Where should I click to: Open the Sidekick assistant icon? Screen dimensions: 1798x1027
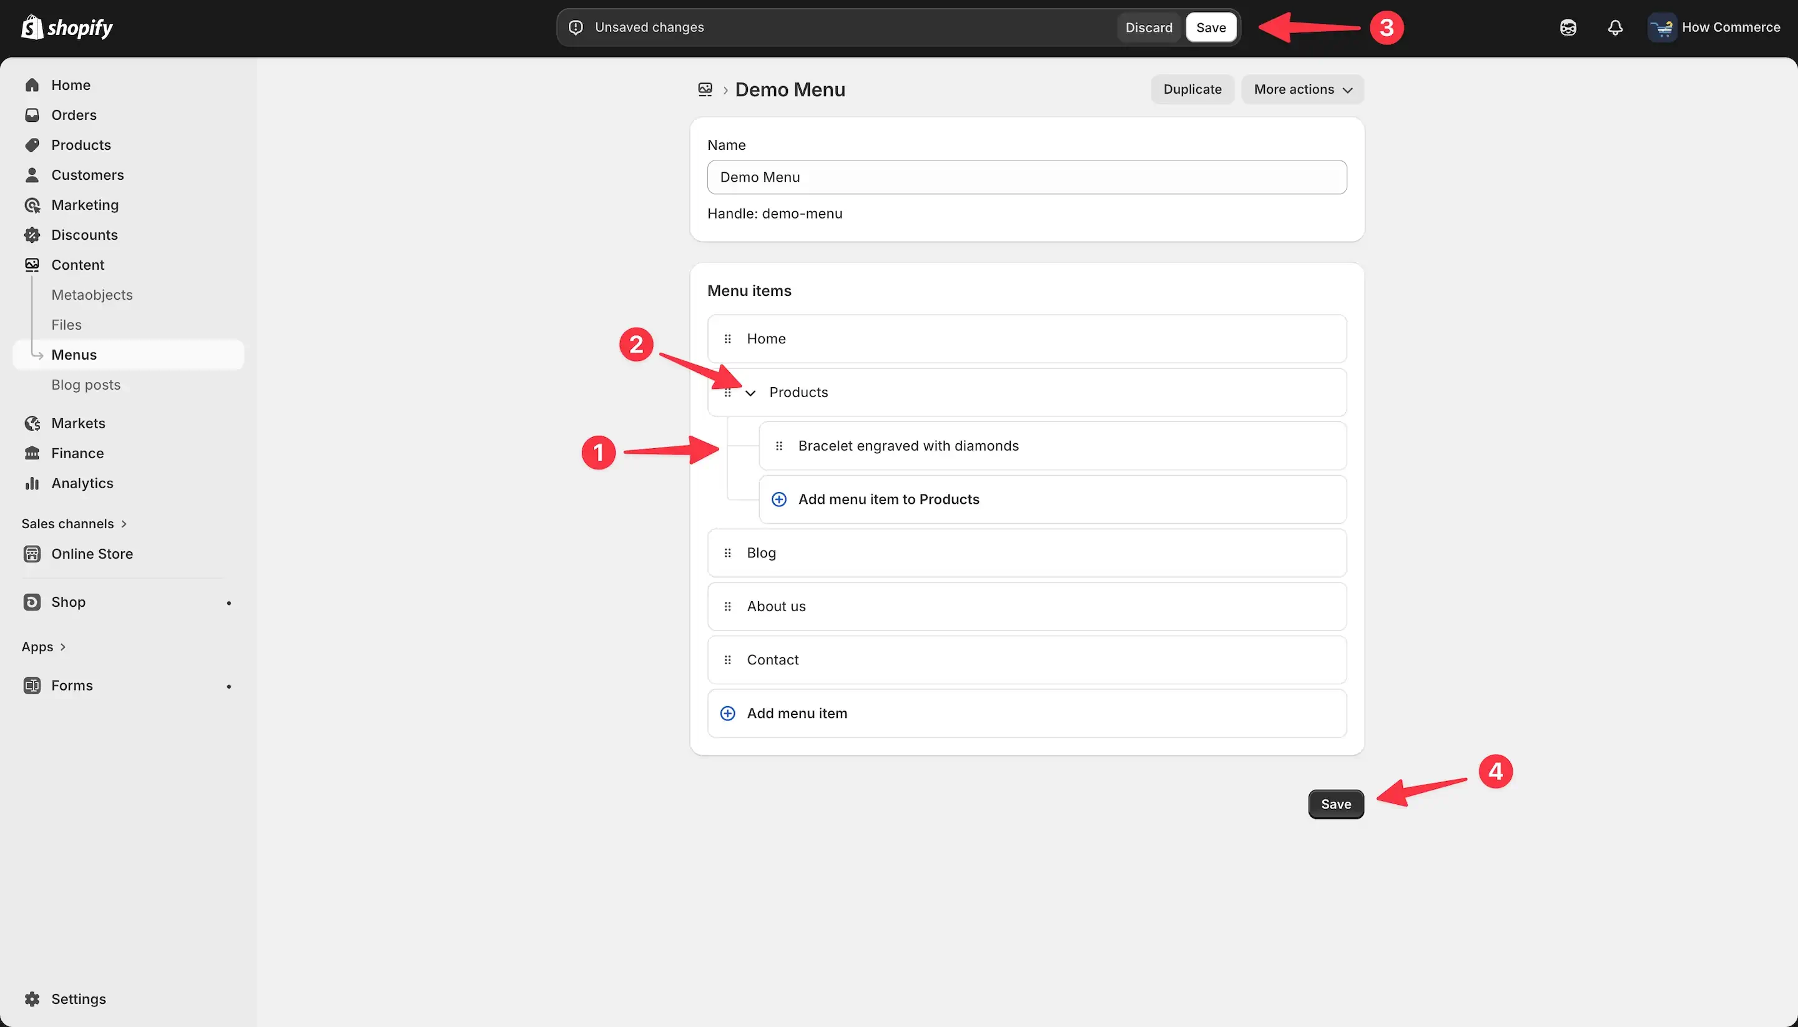coord(1568,27)
